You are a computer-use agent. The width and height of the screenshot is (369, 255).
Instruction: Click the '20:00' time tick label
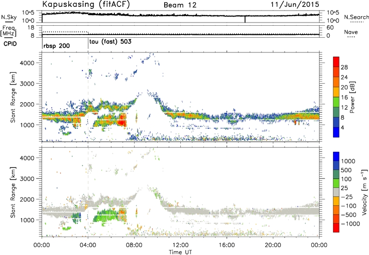coord(273,245)
